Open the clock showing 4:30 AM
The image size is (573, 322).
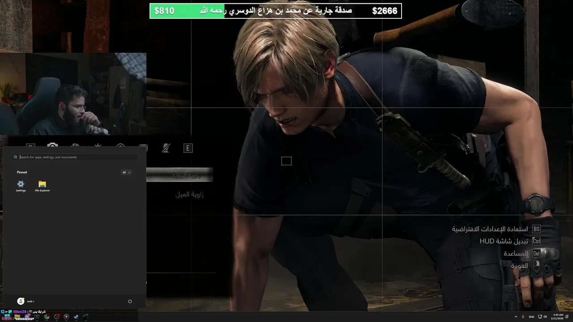click(x=557, y=317)
